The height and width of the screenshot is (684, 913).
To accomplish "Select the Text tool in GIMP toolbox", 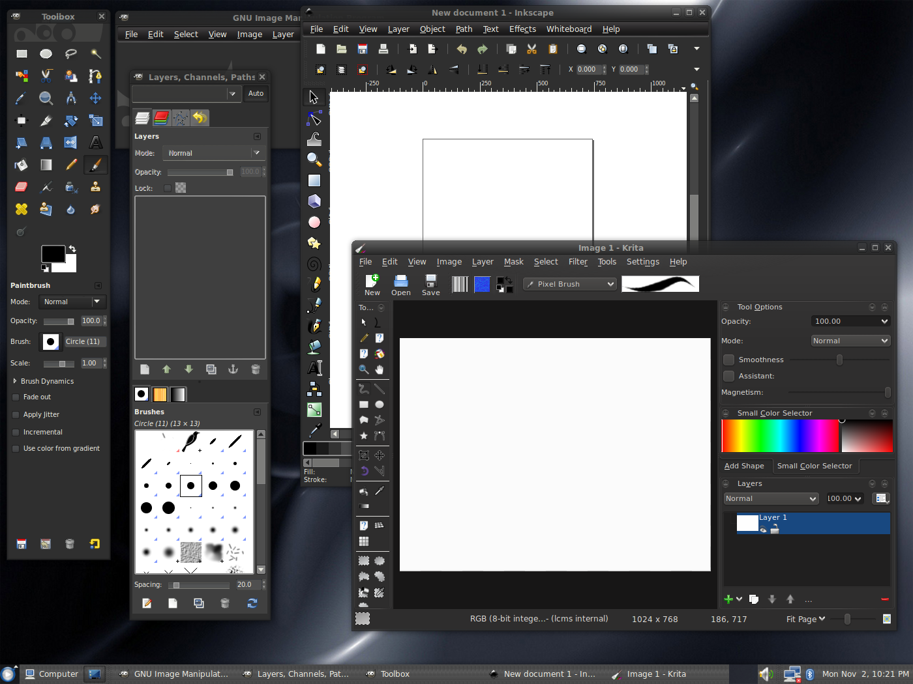I will click(x=96, y=143).
